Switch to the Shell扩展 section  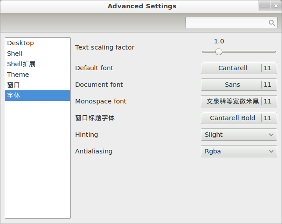coord(21,64)
